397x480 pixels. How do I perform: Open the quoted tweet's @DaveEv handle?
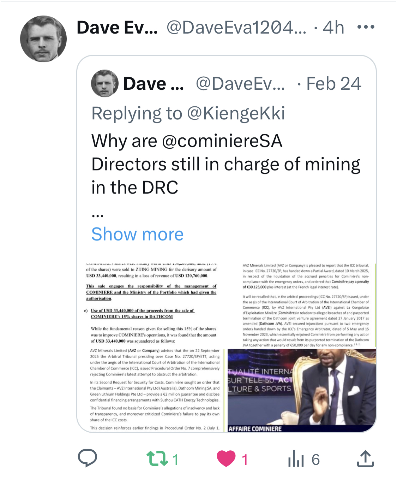click(240, 84)
